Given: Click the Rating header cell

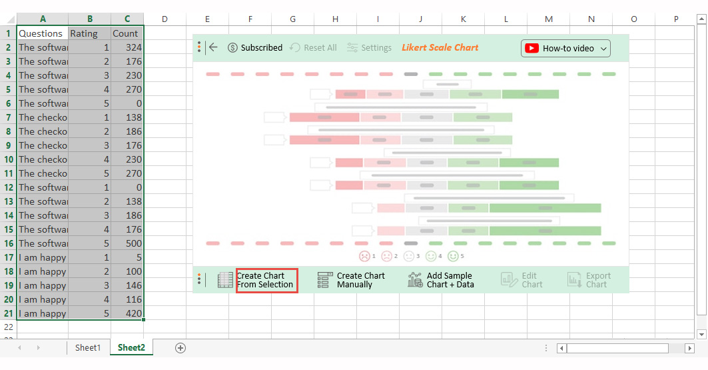Looking at the screenshot, I should click(90, 33).
